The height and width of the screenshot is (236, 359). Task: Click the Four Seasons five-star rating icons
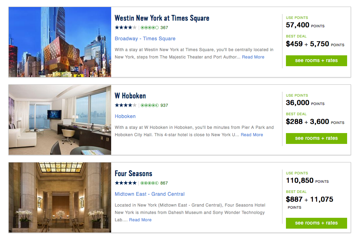coord(125,183)
